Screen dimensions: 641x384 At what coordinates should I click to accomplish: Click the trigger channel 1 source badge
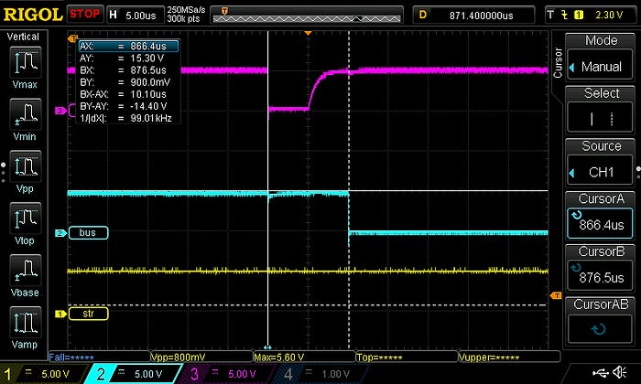(x=579, y=16)
